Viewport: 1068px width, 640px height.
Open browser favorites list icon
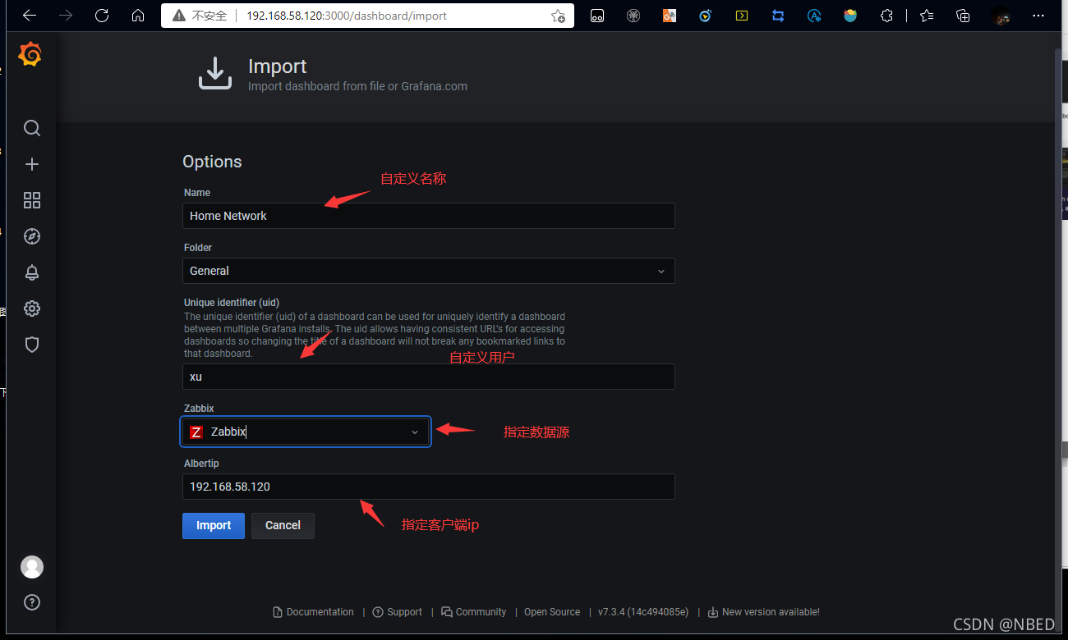[x=927, y=16]
